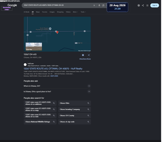Open the Street View thumbnail
The image size is (163, 142).
[x=34, y=47]
